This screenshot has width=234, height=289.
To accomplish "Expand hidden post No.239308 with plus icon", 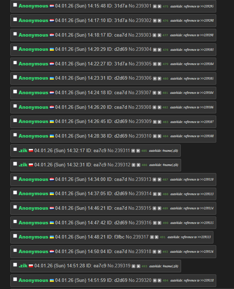I will coord(154,107).
